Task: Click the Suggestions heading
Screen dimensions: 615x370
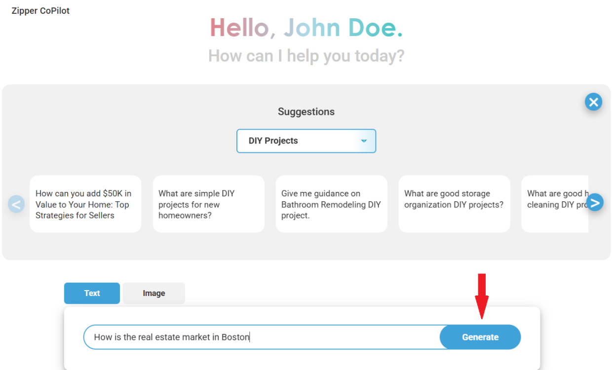Action: [x=306, y=111]
